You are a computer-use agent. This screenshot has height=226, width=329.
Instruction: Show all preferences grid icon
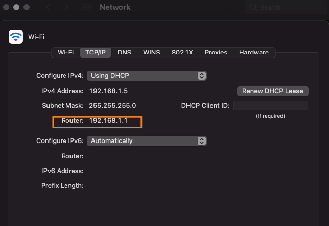[x=87, y=8]
